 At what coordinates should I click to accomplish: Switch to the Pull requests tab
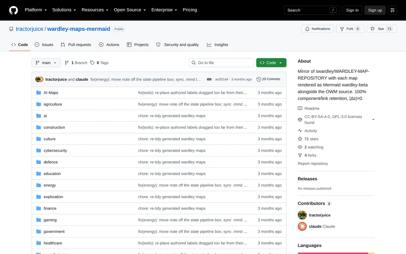(76, 45)
